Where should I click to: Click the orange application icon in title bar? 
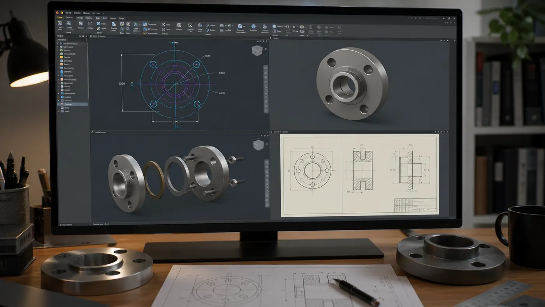(x=57, y=12)
